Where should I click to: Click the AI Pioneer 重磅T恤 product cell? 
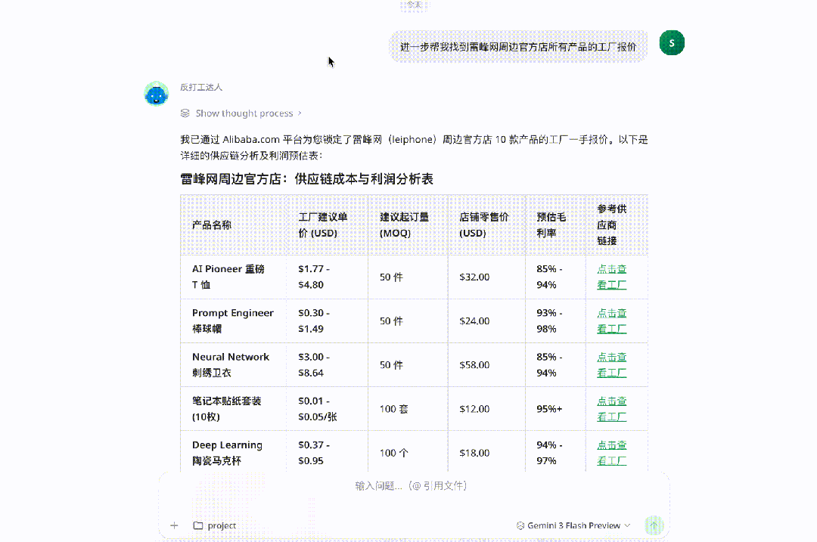(234, 277)
